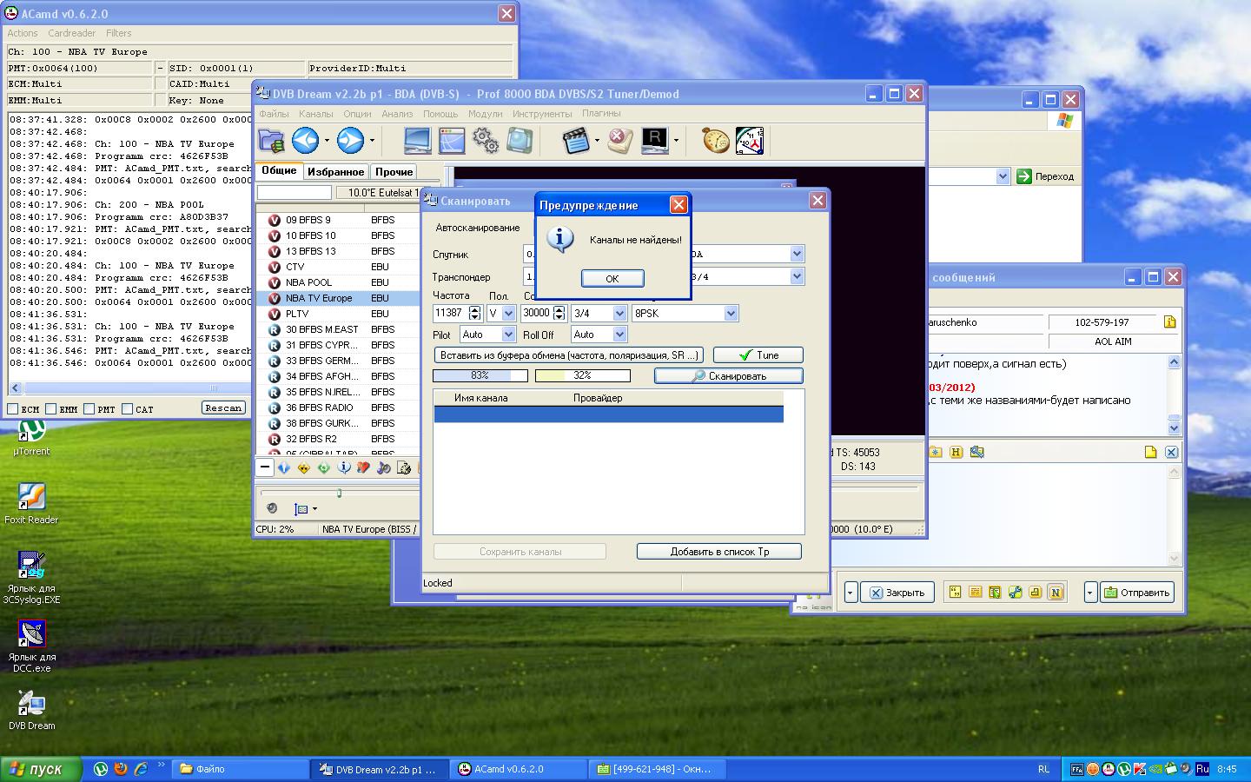Image resolution: width=1251 pixels, height=782 pixels.
Task: Check the CAT filter checkbox
Action: [128, 408]
